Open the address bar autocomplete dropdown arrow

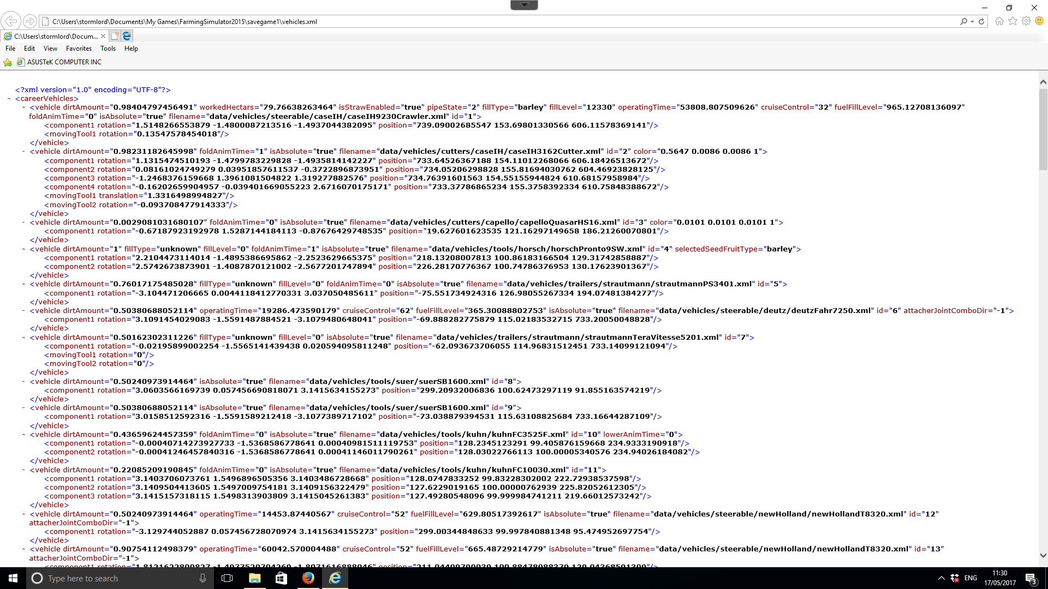(972, 22)
